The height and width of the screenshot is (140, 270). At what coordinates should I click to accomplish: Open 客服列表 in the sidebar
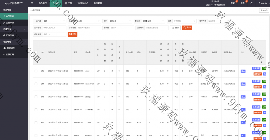click(10, 48)
